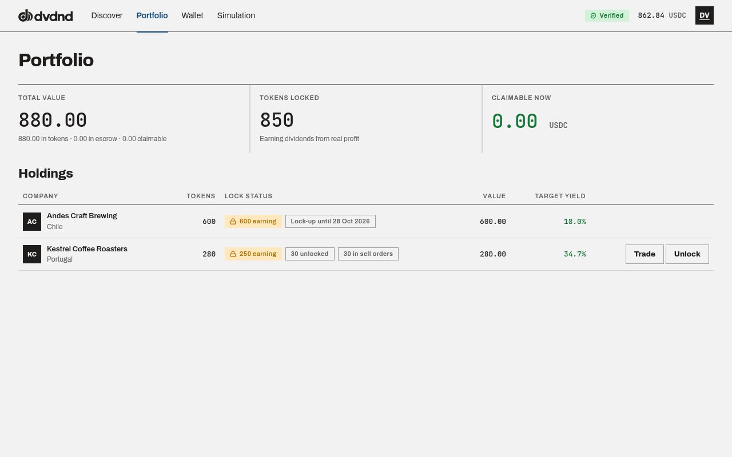Click the 862.84 USDC balance
Screen dimensions: 732x457
click(662, 15)
